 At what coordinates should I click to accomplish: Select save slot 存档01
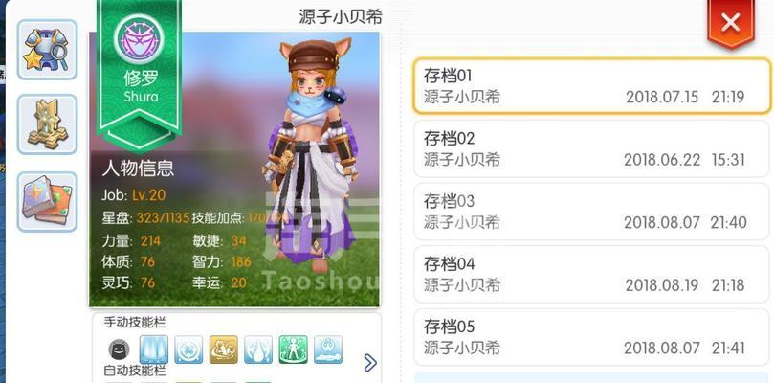pos(592,86)
